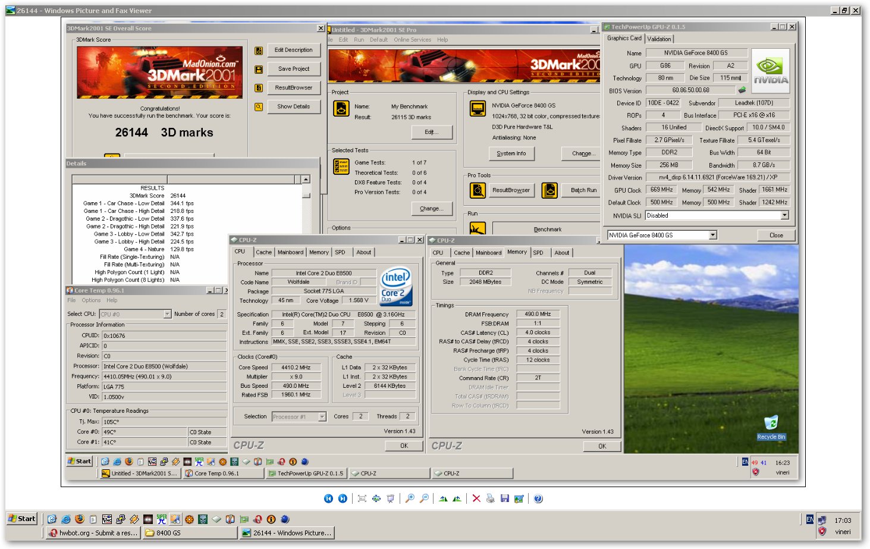Switch to hwbot.org Opera taskbar button
870x549 pixels.
tap(93, 533)
